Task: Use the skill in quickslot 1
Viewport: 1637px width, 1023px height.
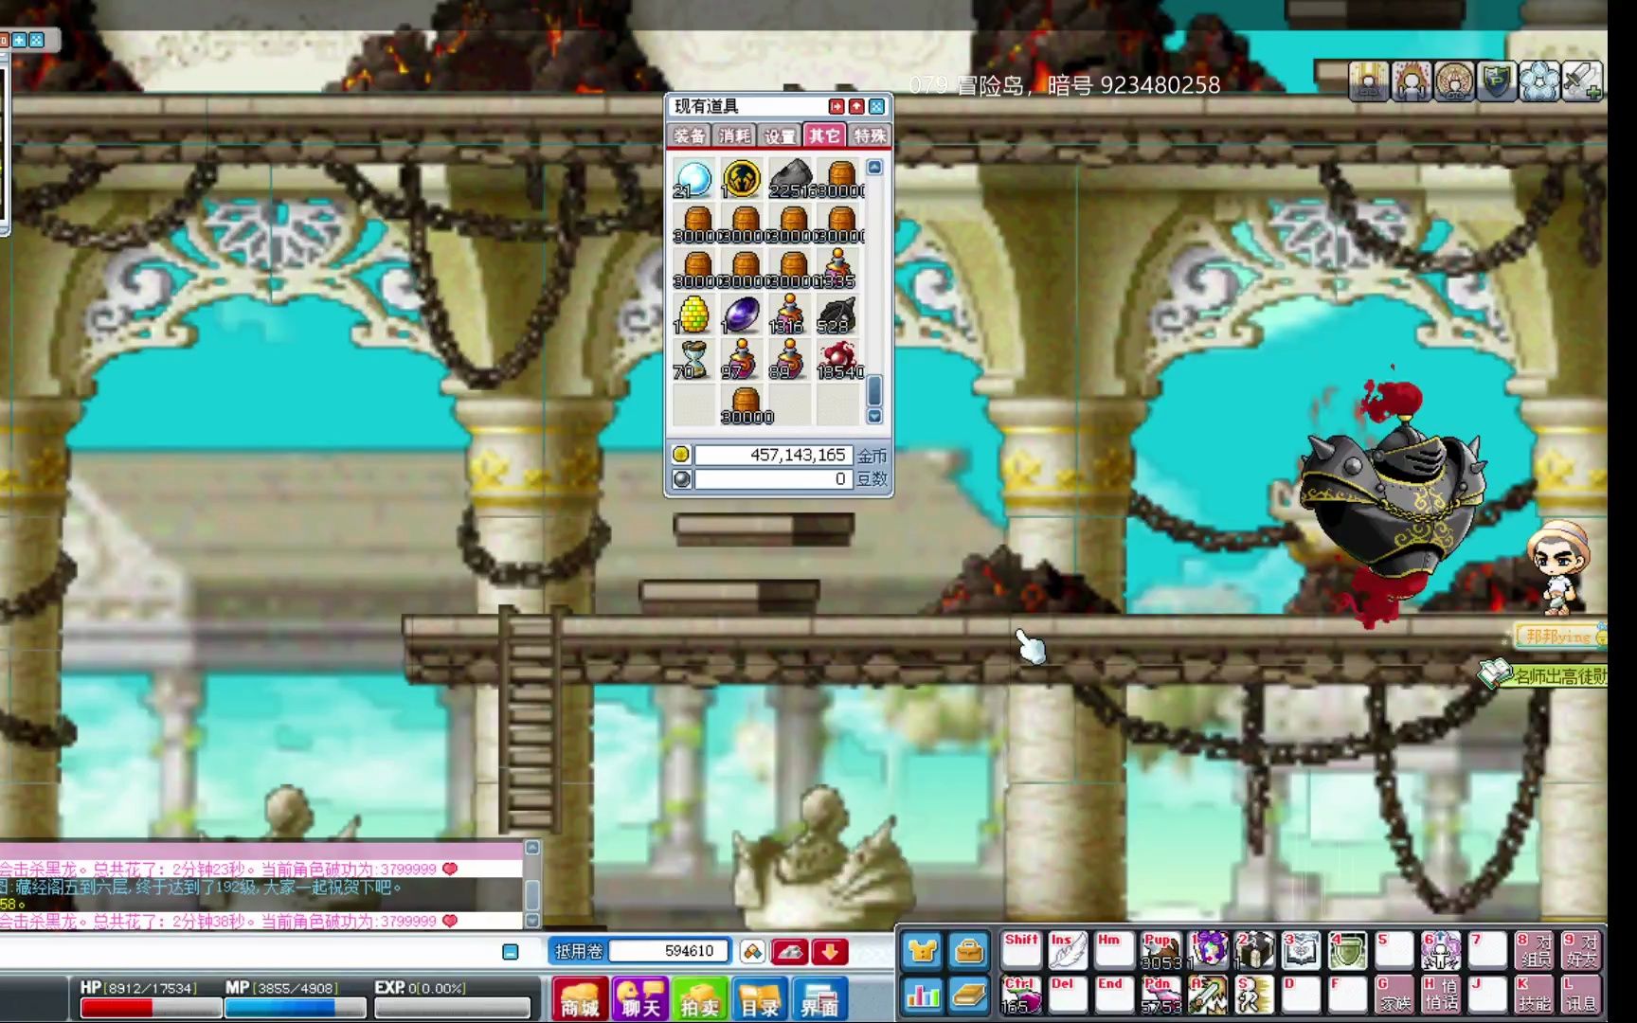Action: point(1208,951)
